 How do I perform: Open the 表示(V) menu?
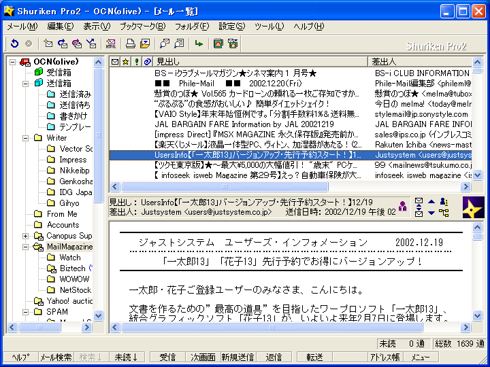coord(97,27)
